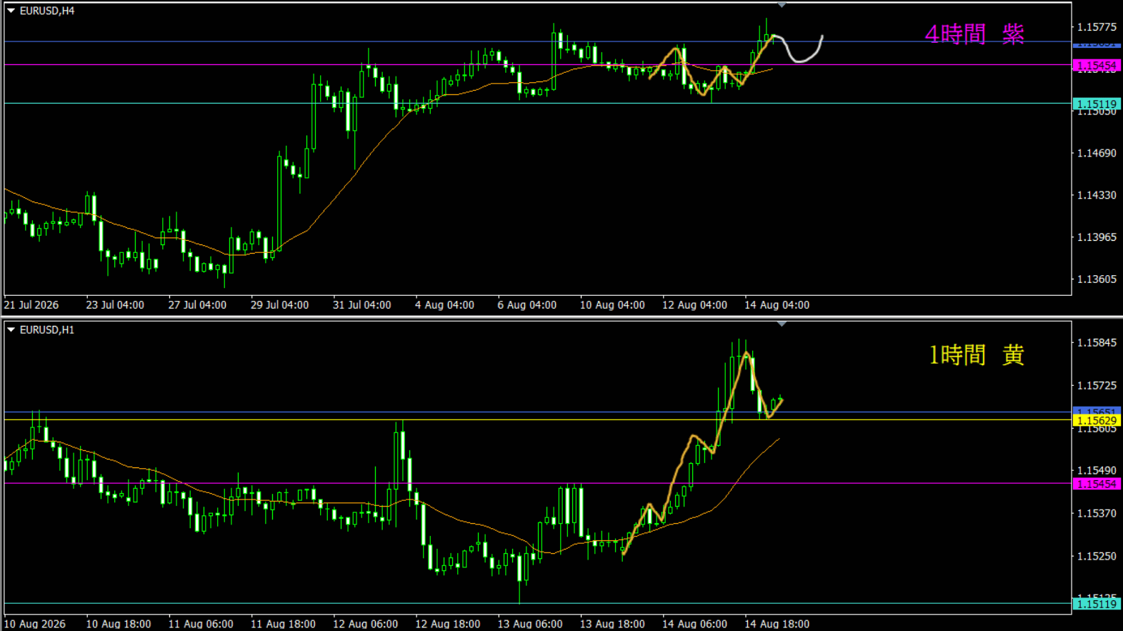Select the yellow '1時間 黄' text label

pos(976,354)
